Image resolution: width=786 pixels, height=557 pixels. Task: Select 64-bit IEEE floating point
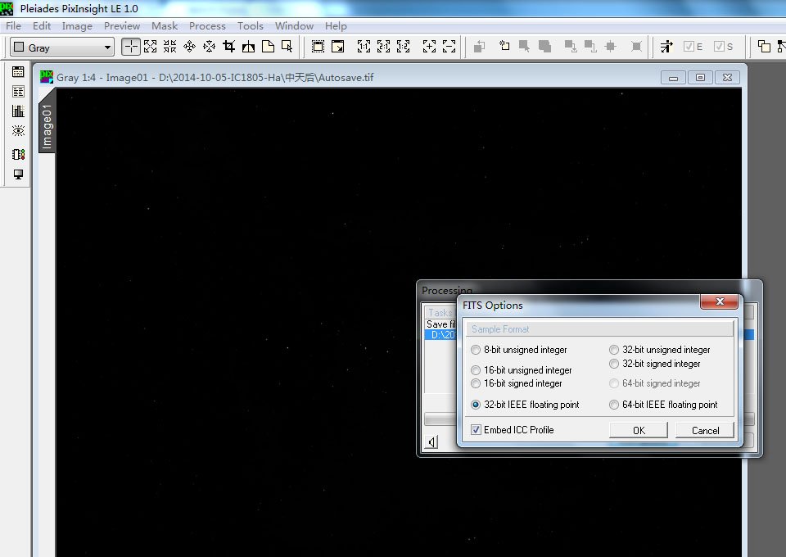[x=614, y=405]
